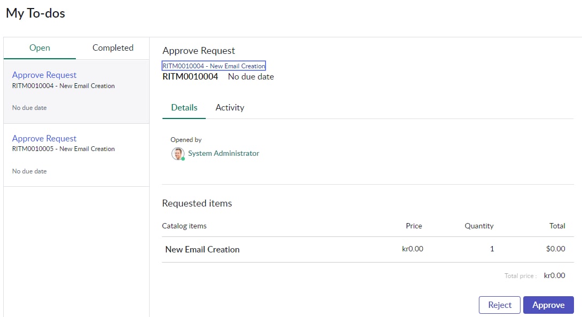This screenshot has width=582, height=317.
Task: Click the Total column header
Action: point(557,226)
